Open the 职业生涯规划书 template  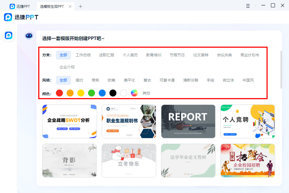point(129,121)
